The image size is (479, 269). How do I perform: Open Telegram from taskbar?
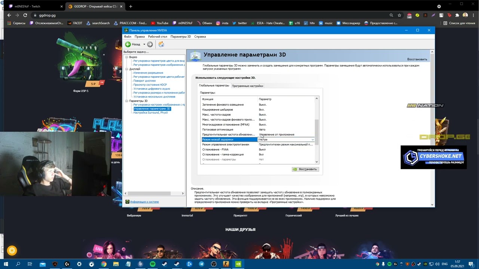tap(202, 264)
